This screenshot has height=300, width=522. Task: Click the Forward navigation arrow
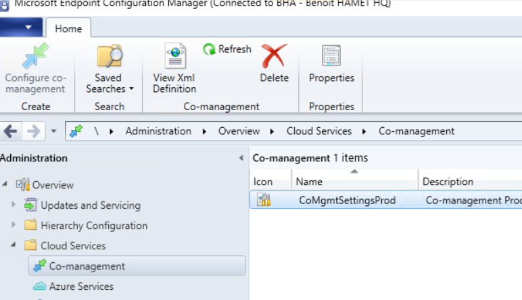click(x=32, y=131)
